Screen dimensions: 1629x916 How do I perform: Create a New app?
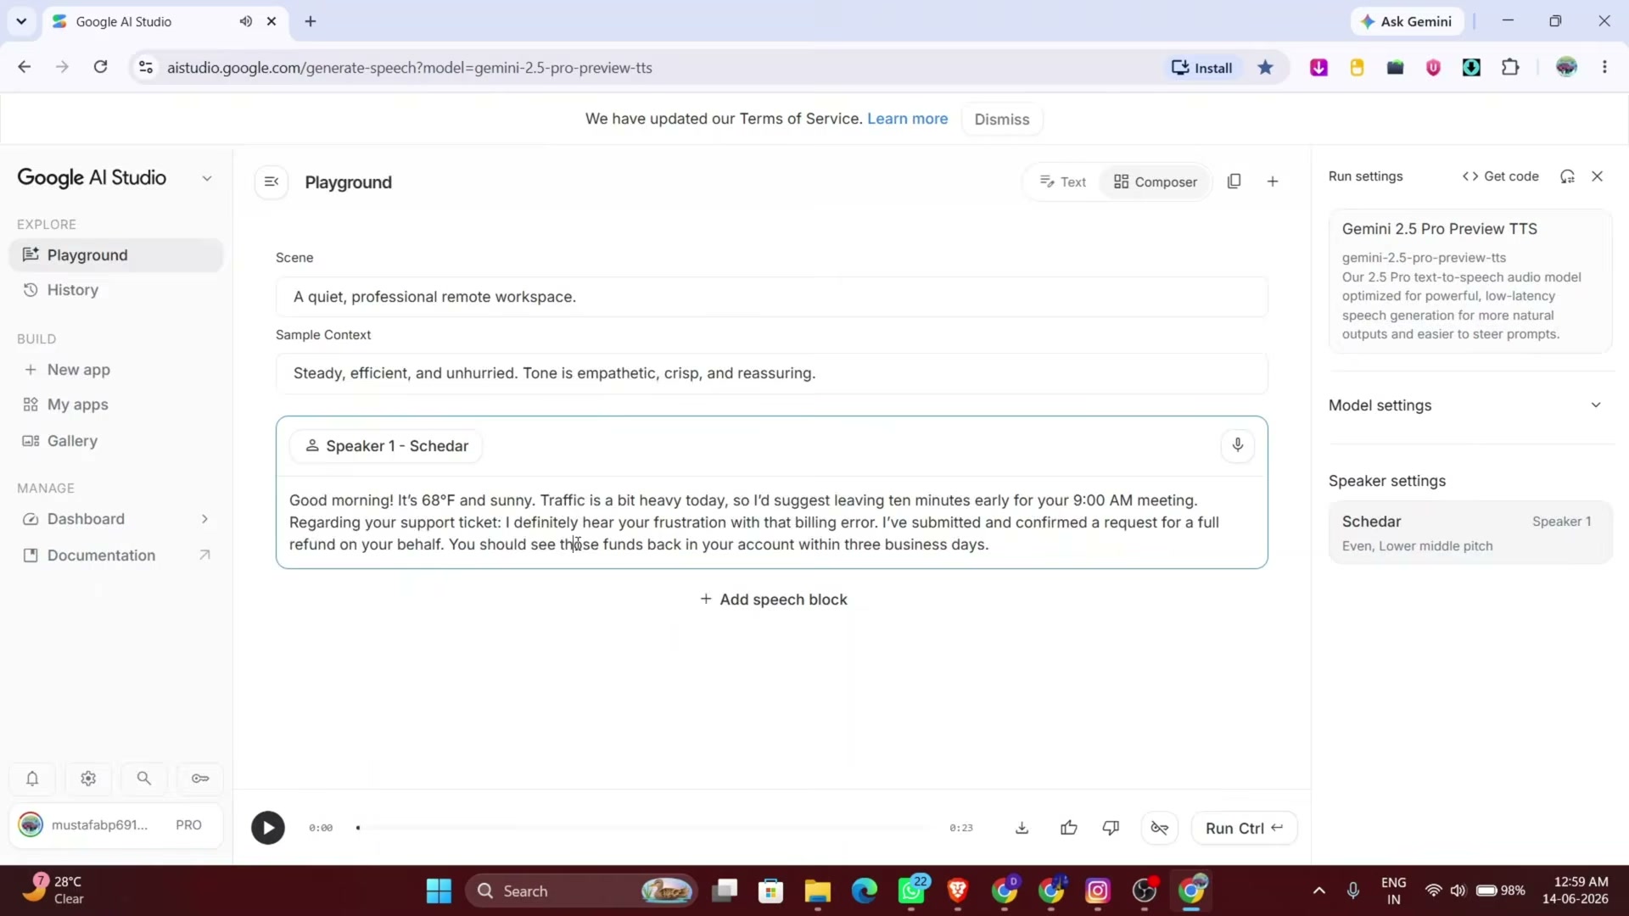coord(116,370)
